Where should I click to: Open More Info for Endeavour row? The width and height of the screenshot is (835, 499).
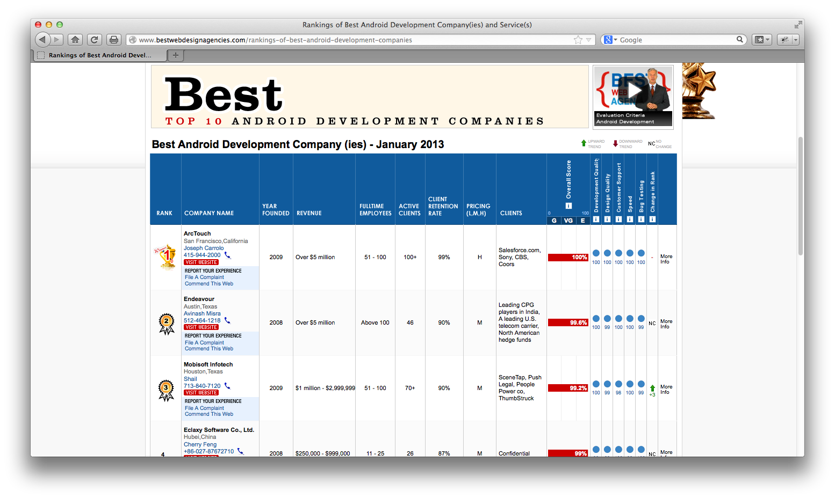pyautogui.click(x=666, y=324)
